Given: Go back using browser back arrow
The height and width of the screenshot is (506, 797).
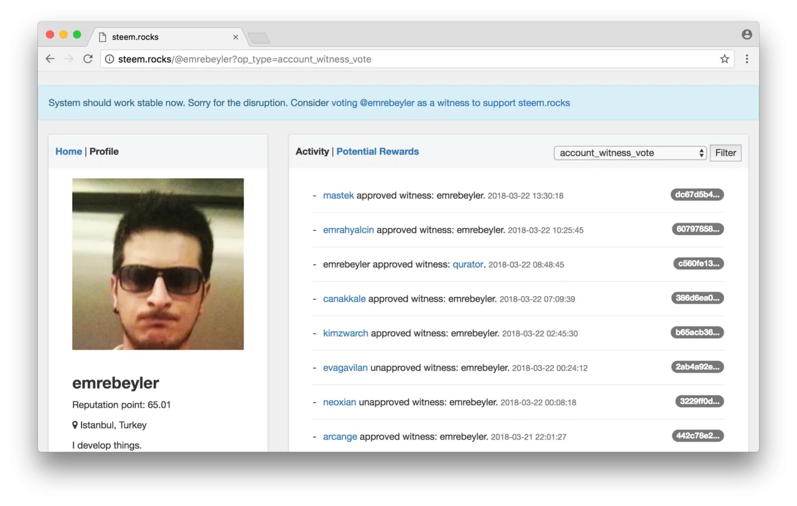Looking at the screenshot, I should [50, 59].
